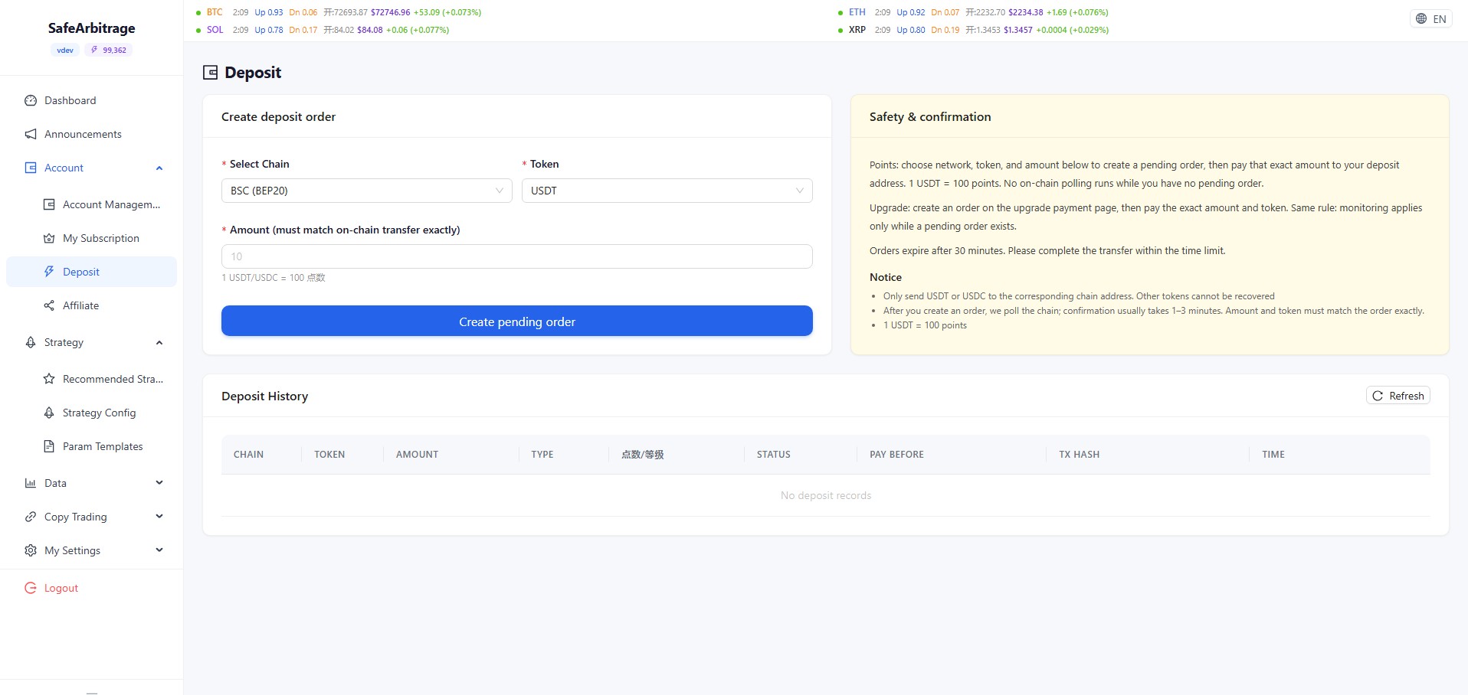Open the Select Chain dropdown
The width and height of the screenshot is (1468, 695).
click(366, 191)
